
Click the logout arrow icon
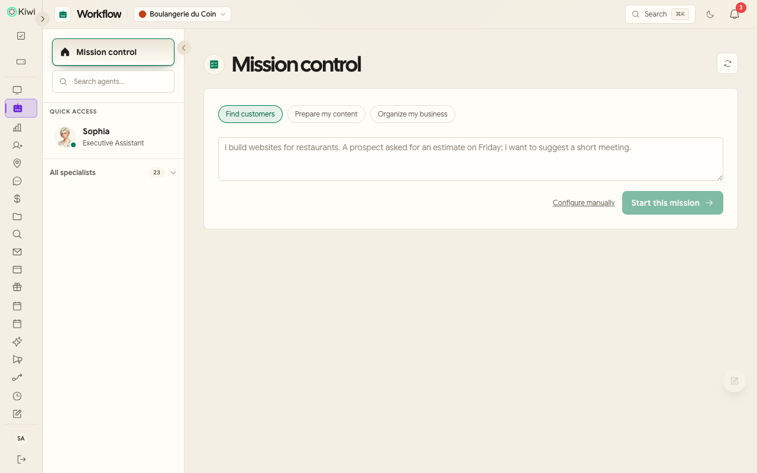coord(21,459)
